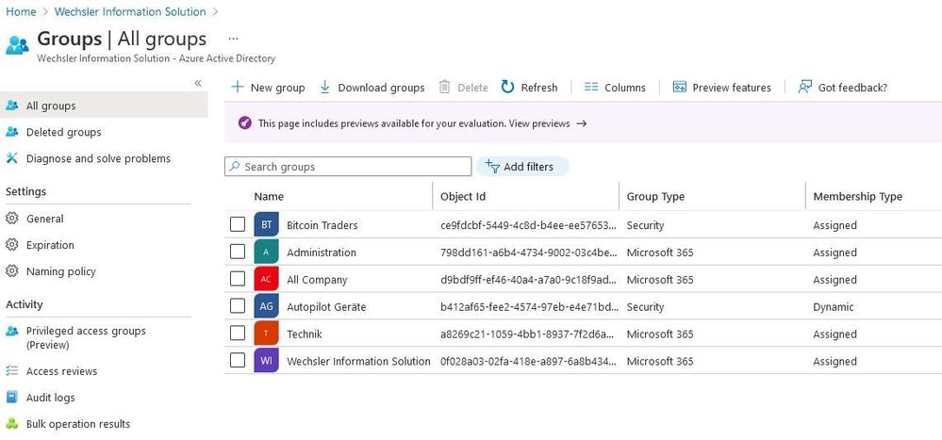Click the A avatar of Administration

[x=266, y=253]
